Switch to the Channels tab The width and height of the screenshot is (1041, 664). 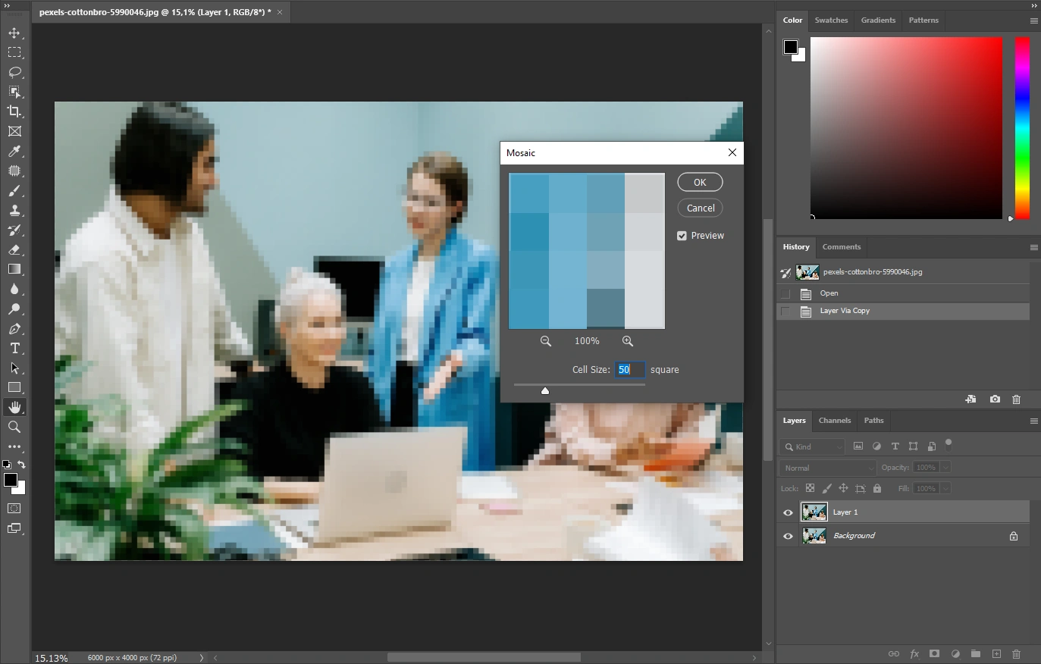pos(835,421)
